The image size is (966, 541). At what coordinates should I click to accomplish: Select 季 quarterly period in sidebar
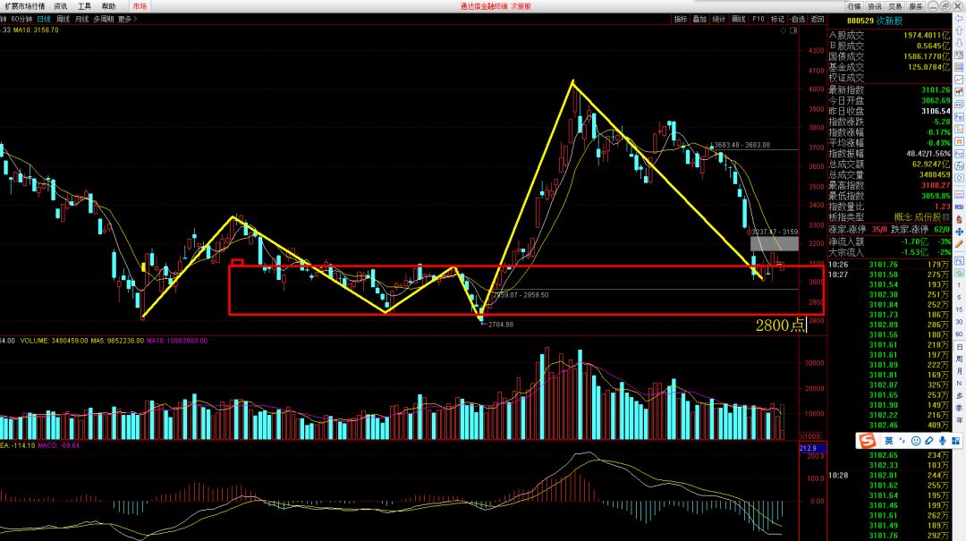point(959,408)
